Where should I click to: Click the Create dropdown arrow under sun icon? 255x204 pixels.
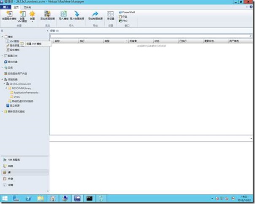[x=33, y=21]
